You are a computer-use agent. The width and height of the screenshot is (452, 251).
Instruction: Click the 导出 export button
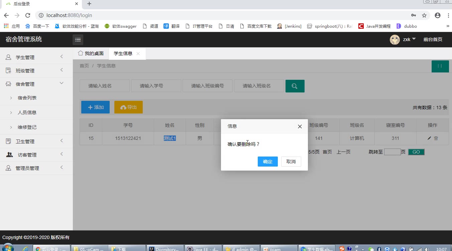click(x=128, y=107)
